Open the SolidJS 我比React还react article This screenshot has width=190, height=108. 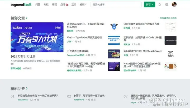coord(142,51)
